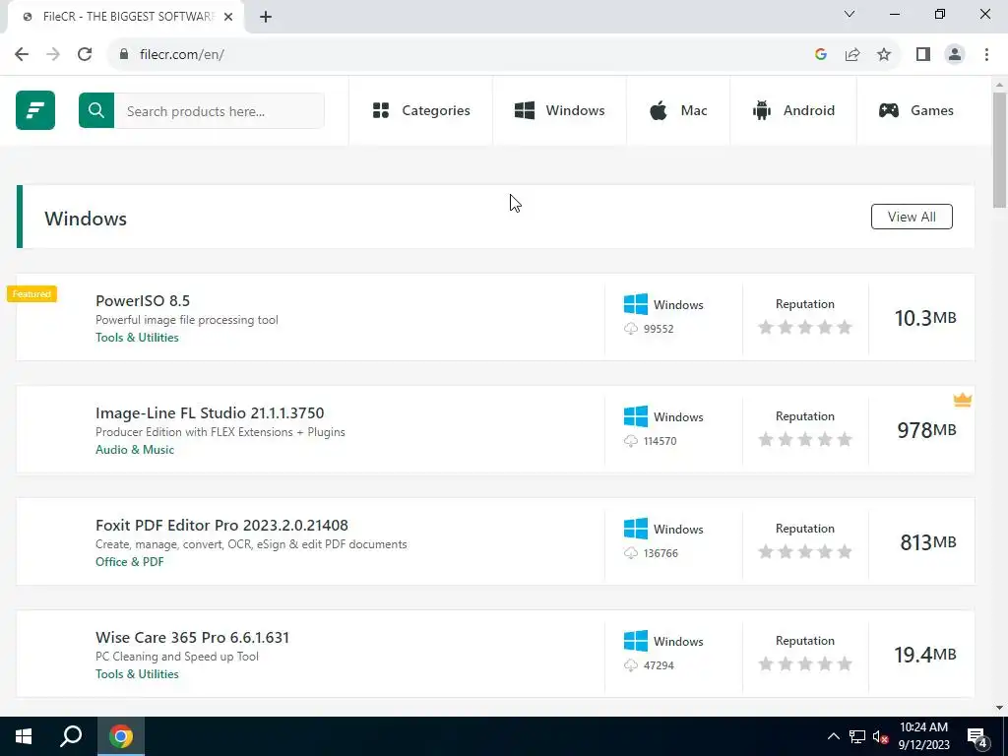This screenshot has height=756, width=1008.
Task: Click the Windows logo in Foxit row
Action: point(636,529)
